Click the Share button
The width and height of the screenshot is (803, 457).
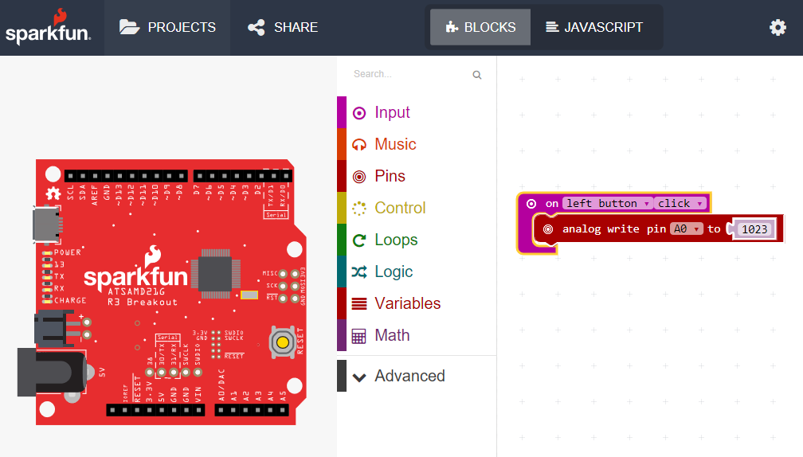click(x=283, y=28)
